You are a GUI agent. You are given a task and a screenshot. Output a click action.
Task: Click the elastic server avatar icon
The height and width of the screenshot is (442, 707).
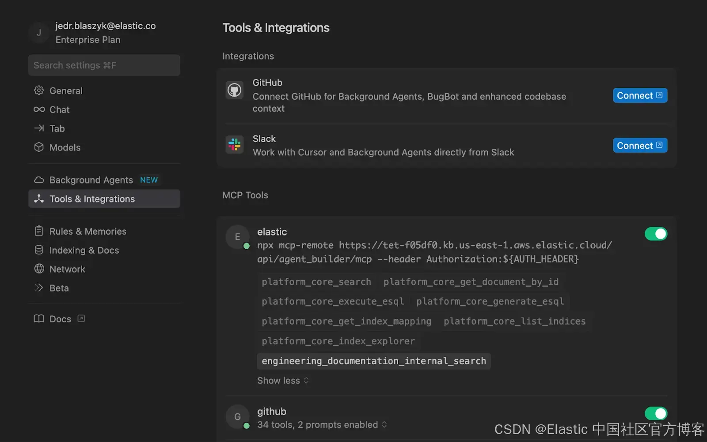[x=237, y=237]
